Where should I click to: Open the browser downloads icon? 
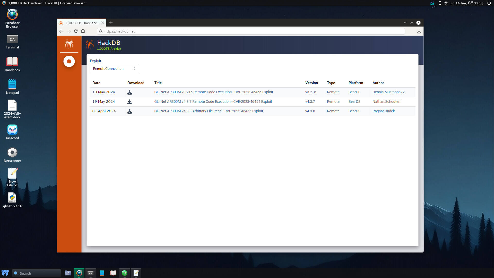(419, 31)
